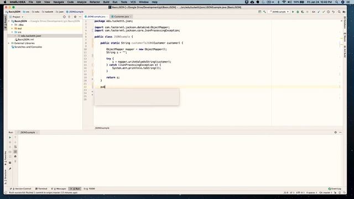This screenshot has width=354, height=199.
Task: Select Scratches and Consoles in the project tree
Action: click(27, 47)
